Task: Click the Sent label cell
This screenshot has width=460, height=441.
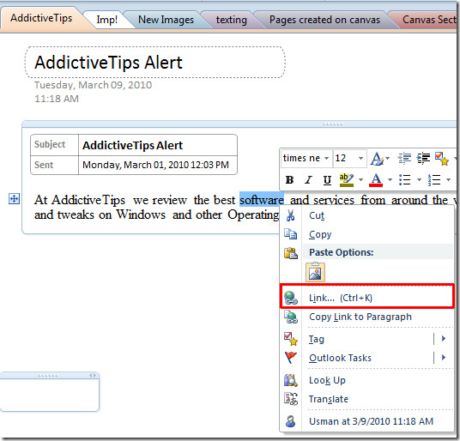Action: point(55,165)
